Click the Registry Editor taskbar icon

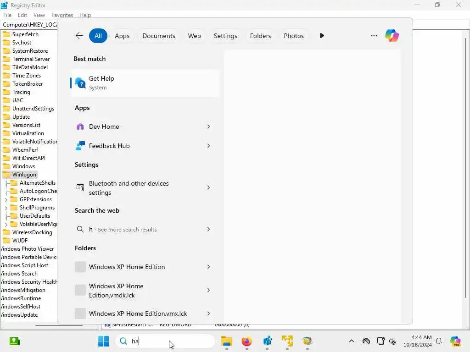[267, 341]
